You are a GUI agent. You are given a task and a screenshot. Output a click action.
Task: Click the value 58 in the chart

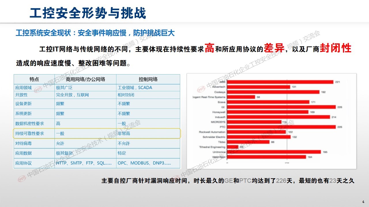258,97
